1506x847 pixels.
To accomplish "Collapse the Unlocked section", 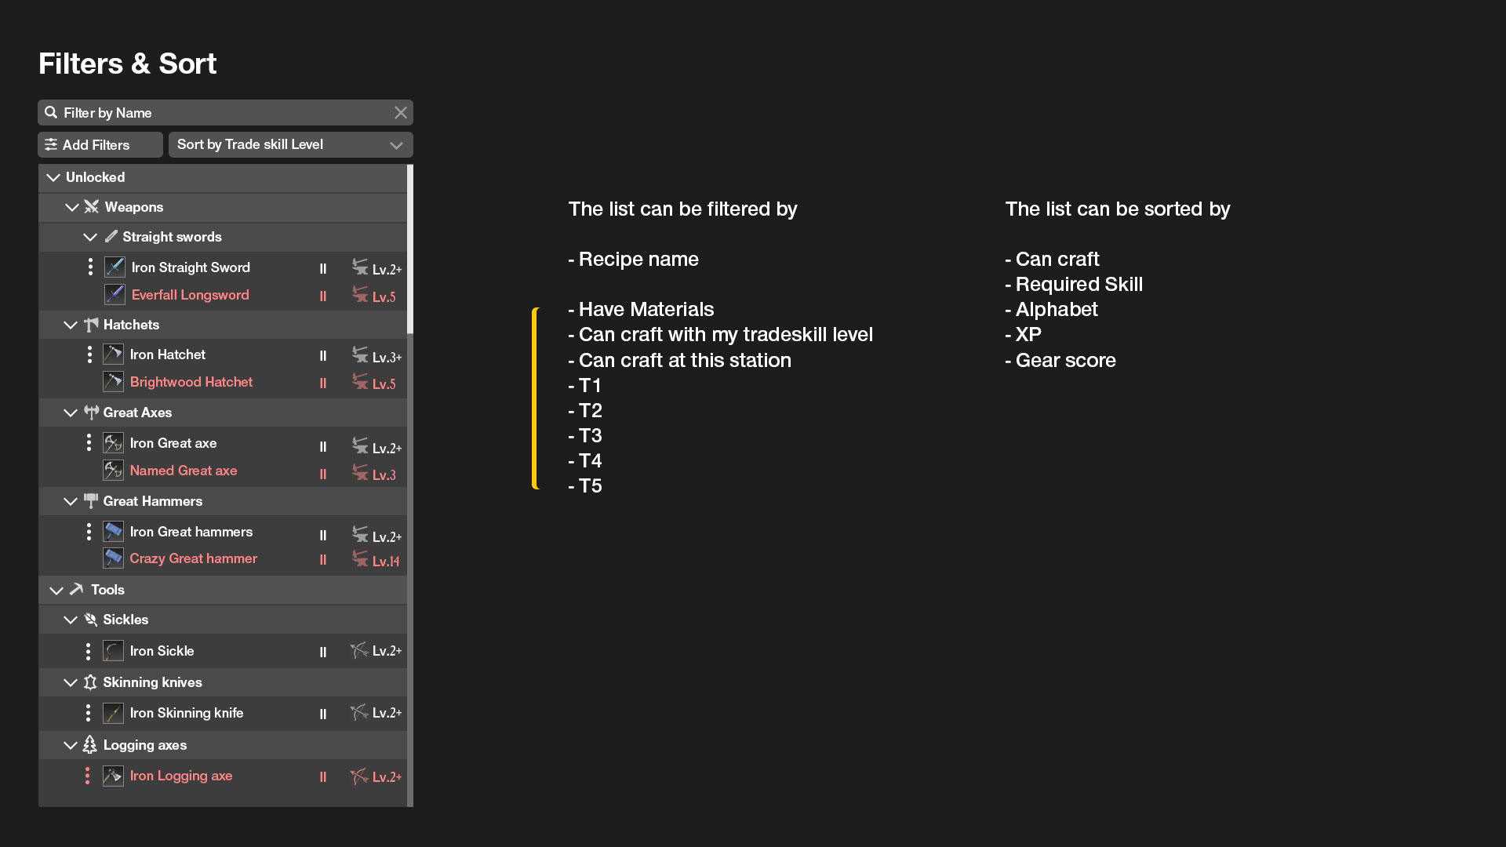I will [x=53, y=177].
